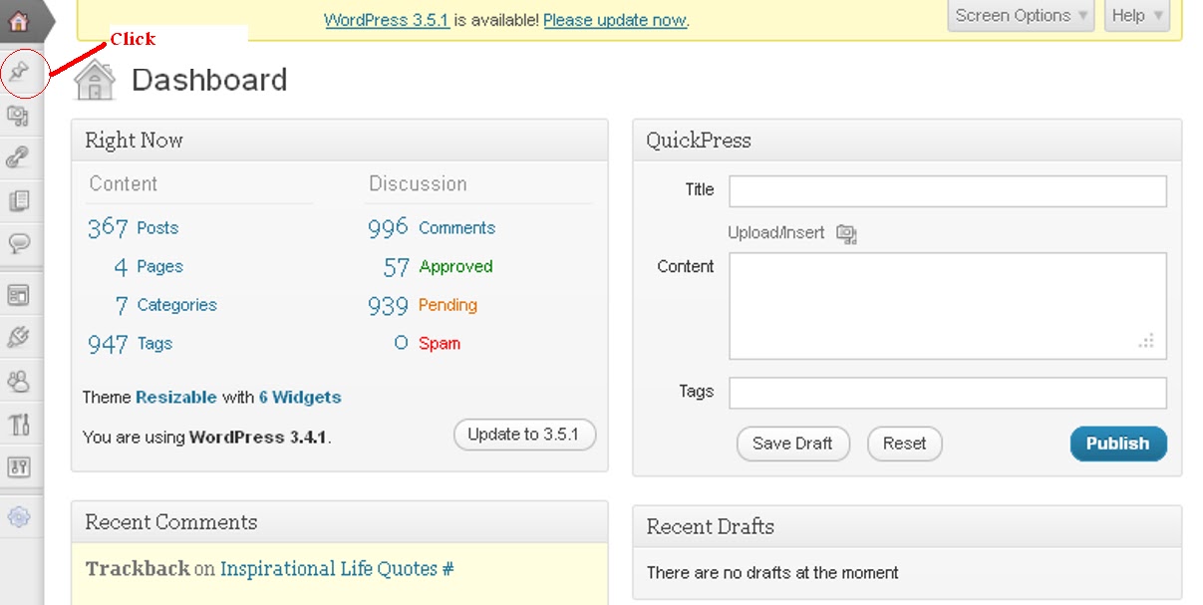The image size is (1203, 605).
Task: Click the large Dashboard house icon by heading
Action: (x=95, y=80)
